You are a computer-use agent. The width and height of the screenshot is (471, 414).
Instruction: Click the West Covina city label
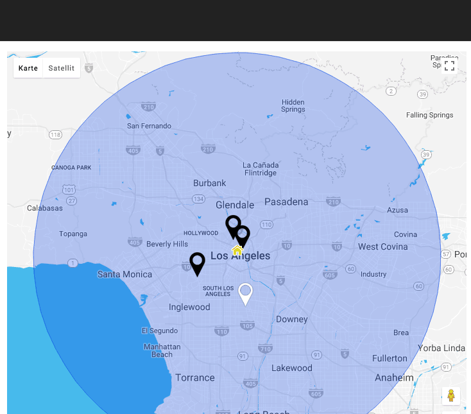click(383, 246)
